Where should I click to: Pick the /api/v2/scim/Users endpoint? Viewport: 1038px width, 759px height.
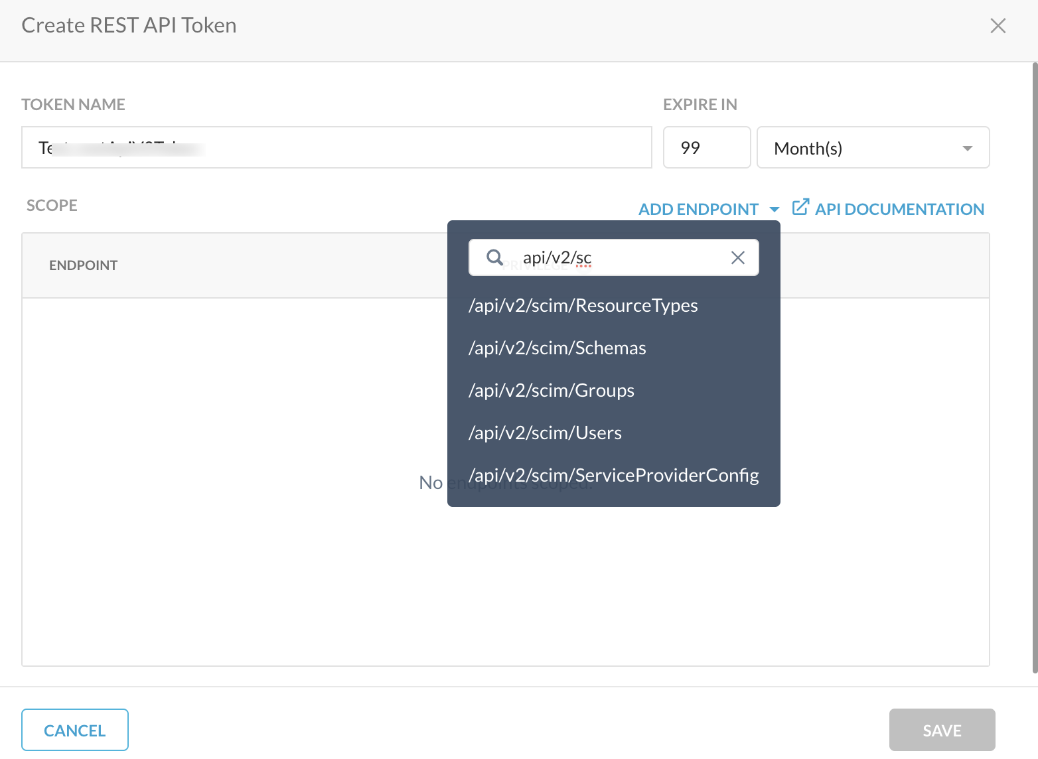click(545, 433)
